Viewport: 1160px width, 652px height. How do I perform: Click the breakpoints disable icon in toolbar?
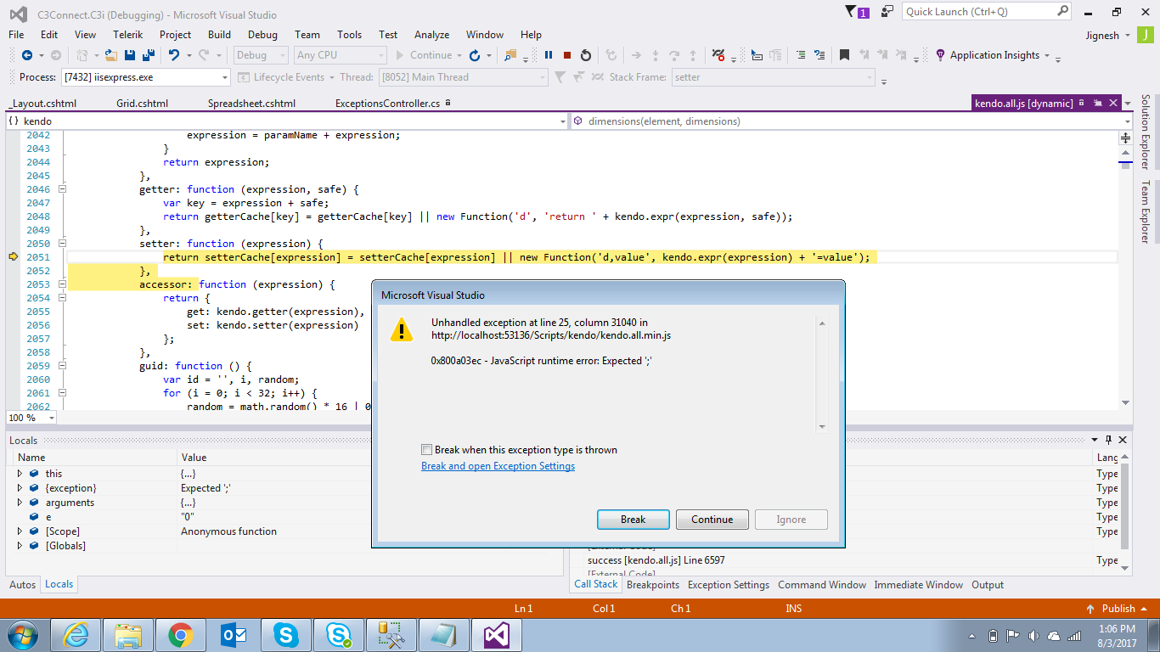click(718, 55)
